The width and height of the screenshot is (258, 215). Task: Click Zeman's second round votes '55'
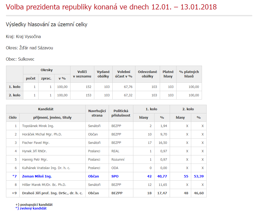[x=186, y=176]
